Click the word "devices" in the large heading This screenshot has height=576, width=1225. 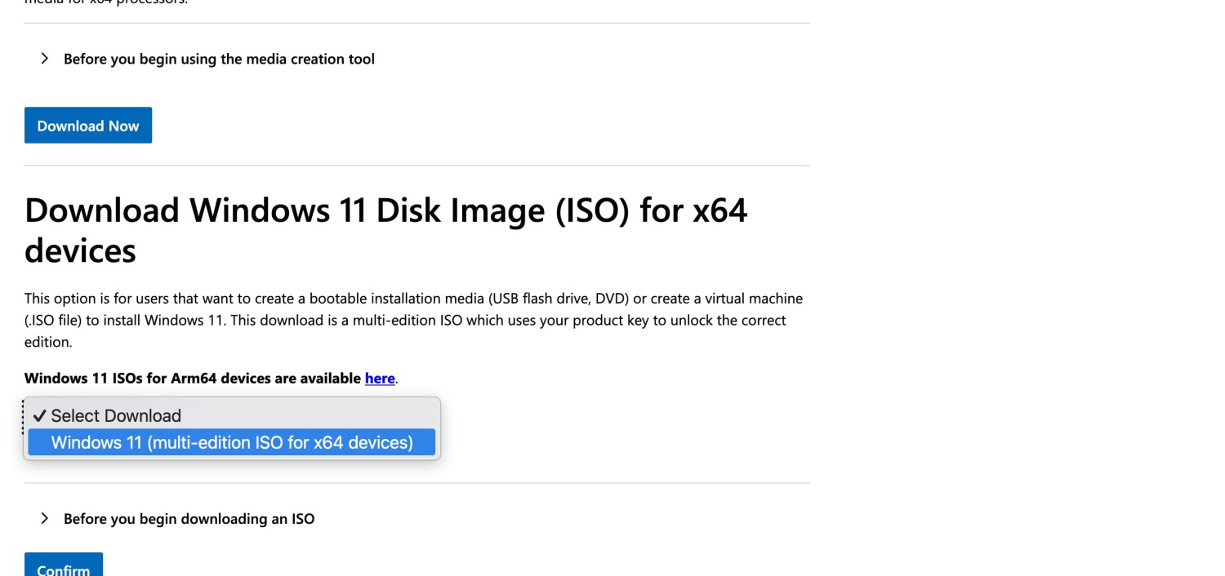tap(80, 250)
